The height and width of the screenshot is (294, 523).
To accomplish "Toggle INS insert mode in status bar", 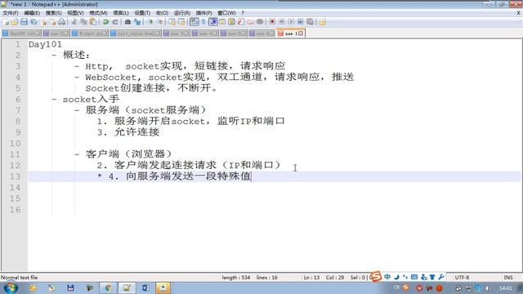I will (508, 278).
